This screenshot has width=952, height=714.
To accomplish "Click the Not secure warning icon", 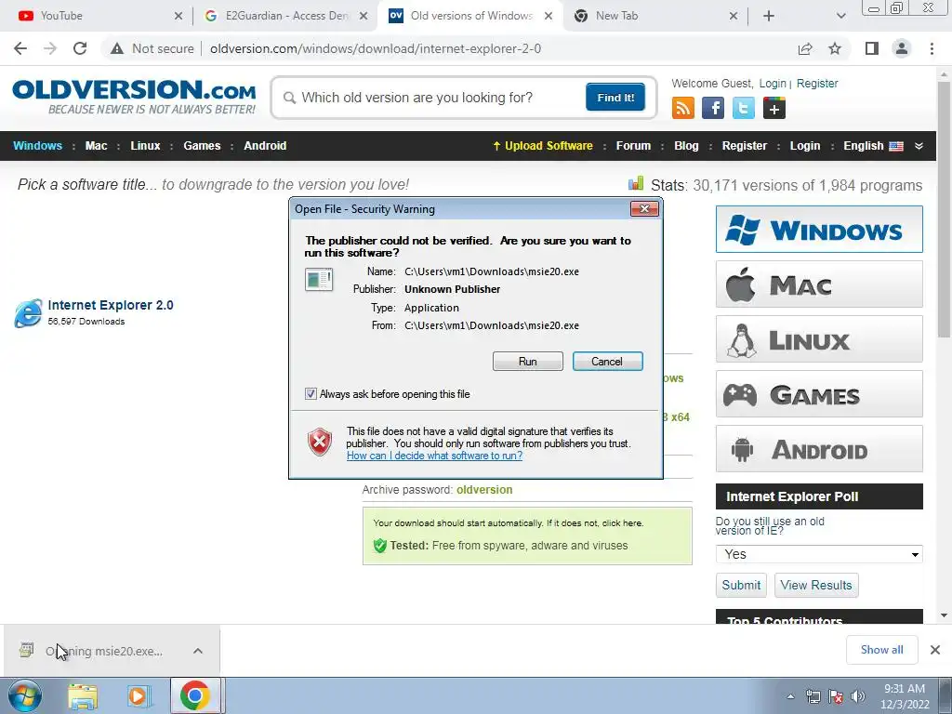I will tap(117, 48).
